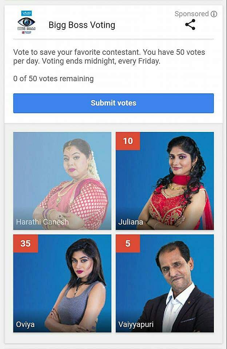The height and width of the screenshot is (349, 227).
Task: Click the 5 vote badge on Vaiyyapuri
Action: [128, 244]
